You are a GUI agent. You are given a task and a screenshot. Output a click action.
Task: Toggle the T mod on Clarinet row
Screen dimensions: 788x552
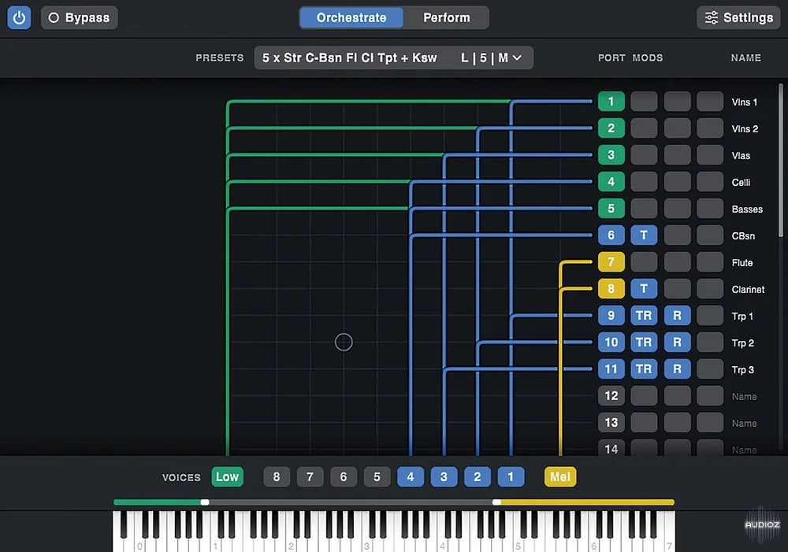click(644, 289)
